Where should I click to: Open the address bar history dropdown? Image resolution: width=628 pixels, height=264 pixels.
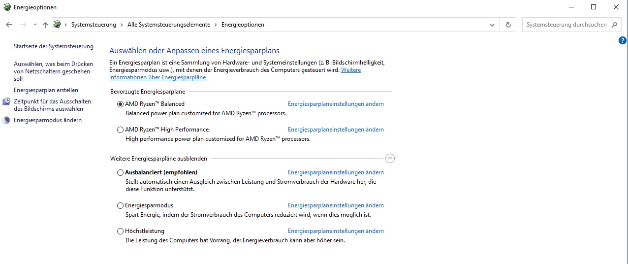[492, 25]
